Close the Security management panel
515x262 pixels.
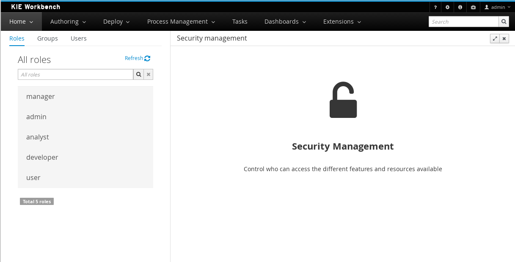(504, 38)
